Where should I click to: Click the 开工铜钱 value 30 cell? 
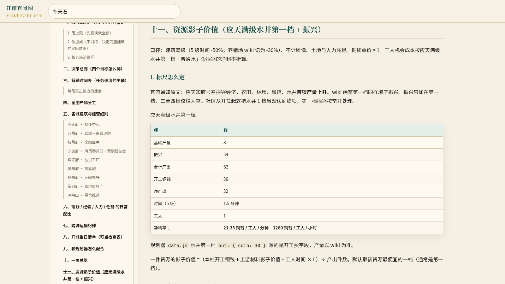331,179
